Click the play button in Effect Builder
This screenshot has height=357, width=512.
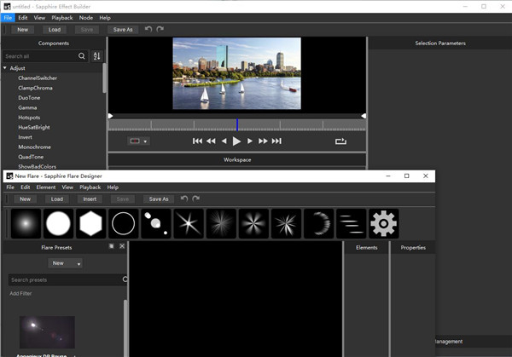coord(236,141)
